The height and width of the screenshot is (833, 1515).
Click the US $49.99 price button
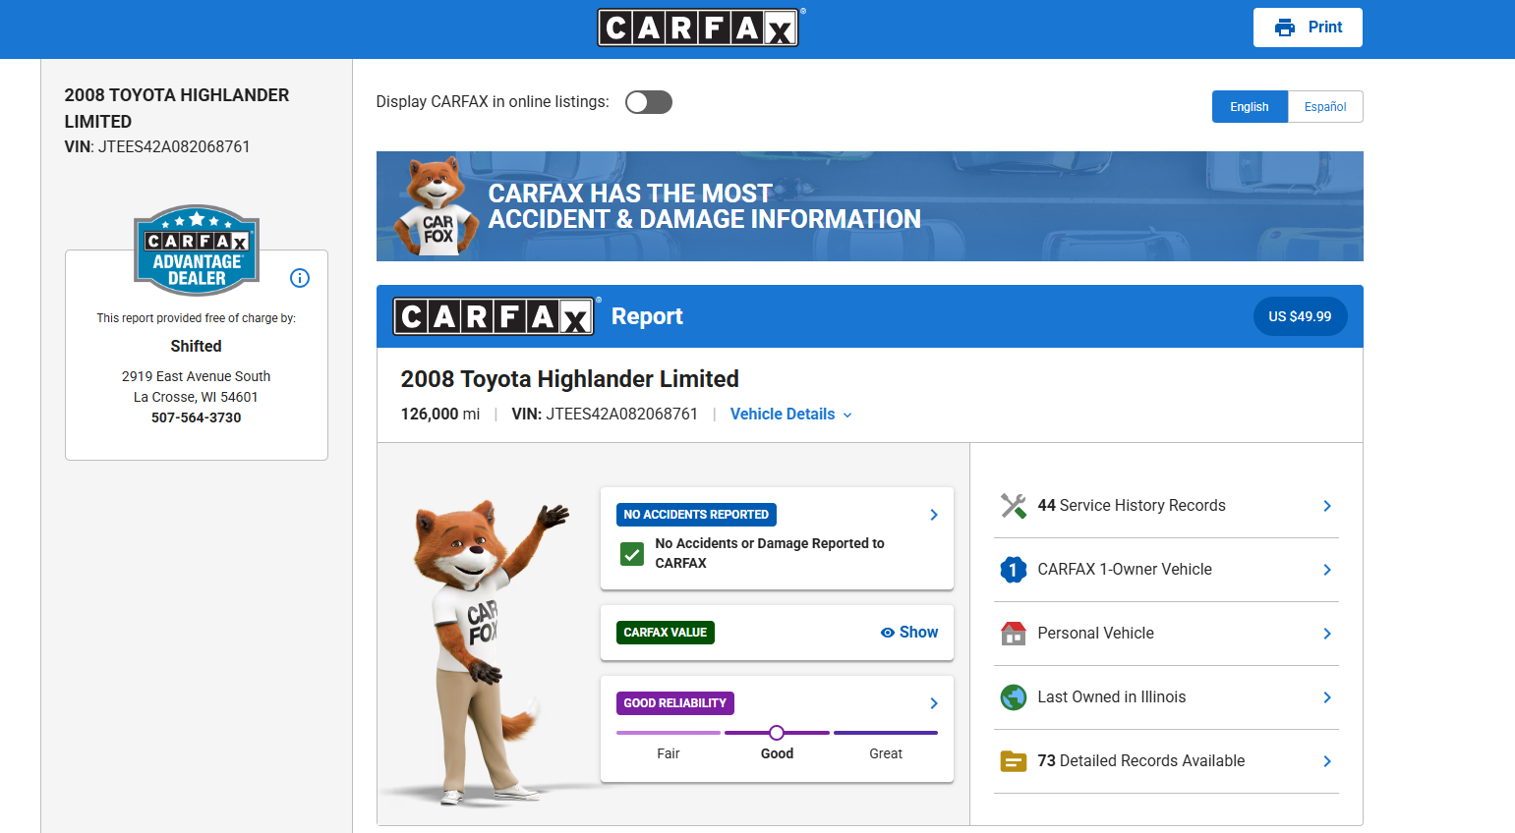point(1300,316)
